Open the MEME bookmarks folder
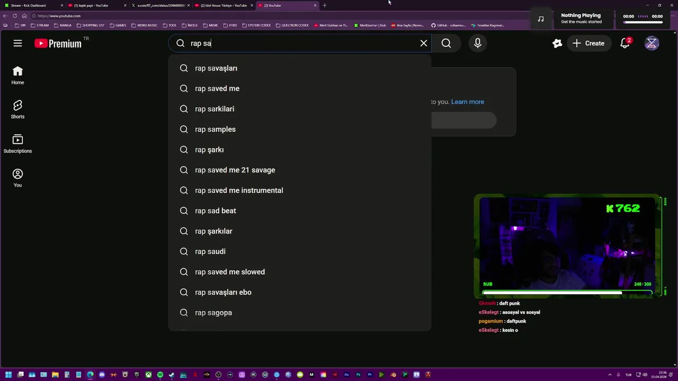This screenshot has height=381, width=678. point(210,25)
